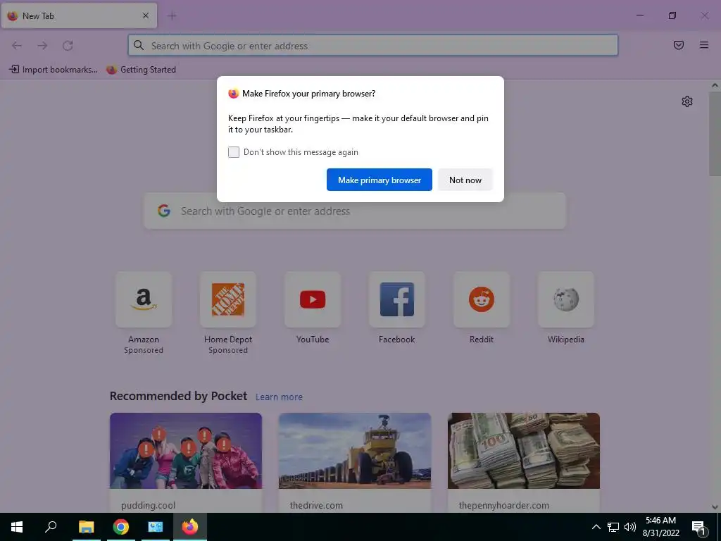Click Firefox taskbar icon

coord(190,527)
